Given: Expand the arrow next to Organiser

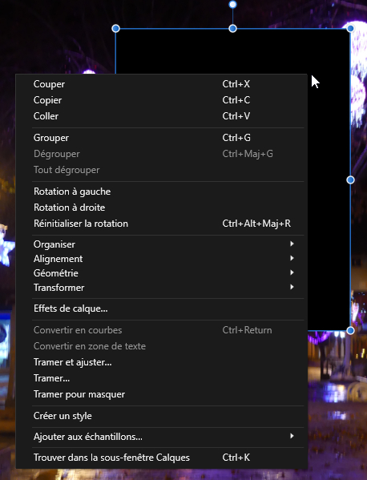Looking at the screenshot, I should point(292,244).
